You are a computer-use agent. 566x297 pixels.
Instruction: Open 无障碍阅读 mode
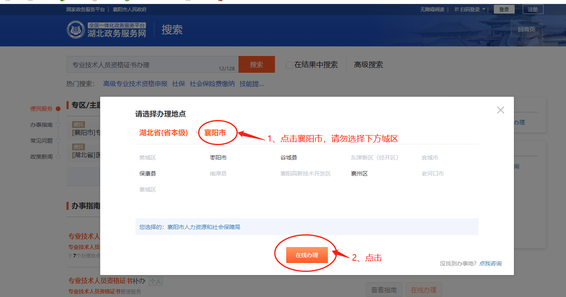[x=431, y=9]
